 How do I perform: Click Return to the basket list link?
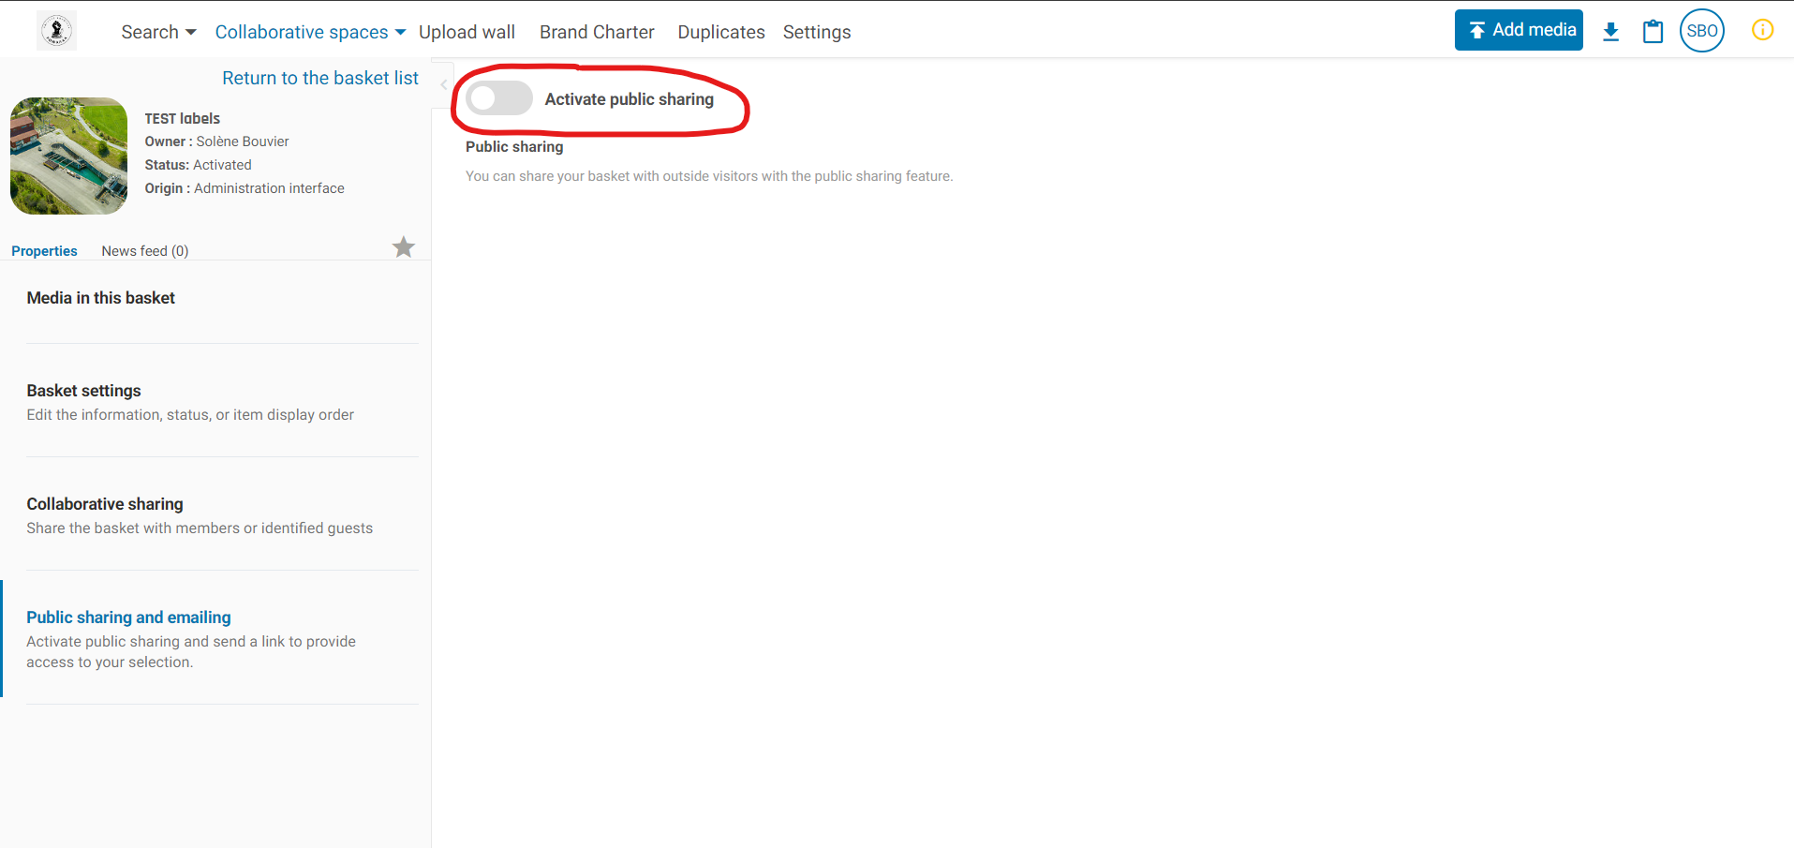(x=319, y=78)
